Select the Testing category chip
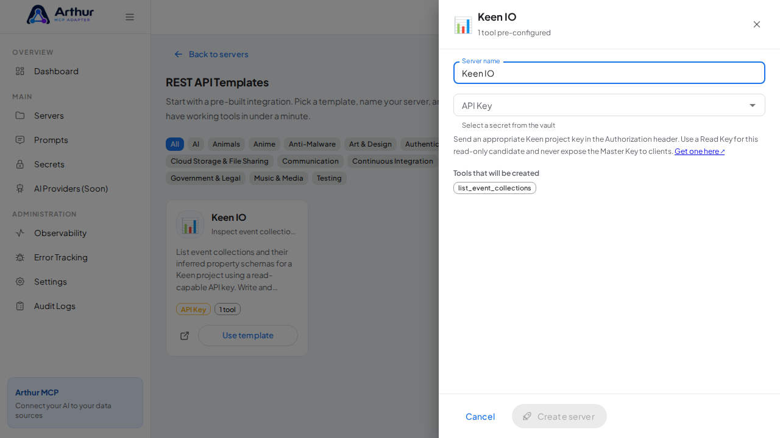The height and width of the screenshot is (438, 780). coord(329,178)
